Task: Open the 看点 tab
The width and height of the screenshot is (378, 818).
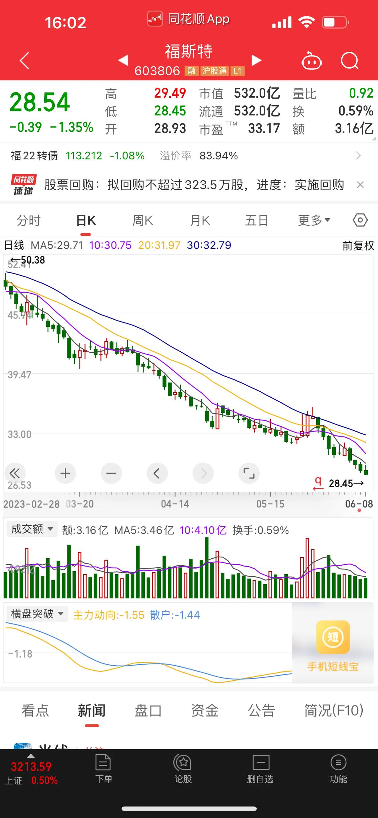Action: pyautogui.click(x=35, y=710)
